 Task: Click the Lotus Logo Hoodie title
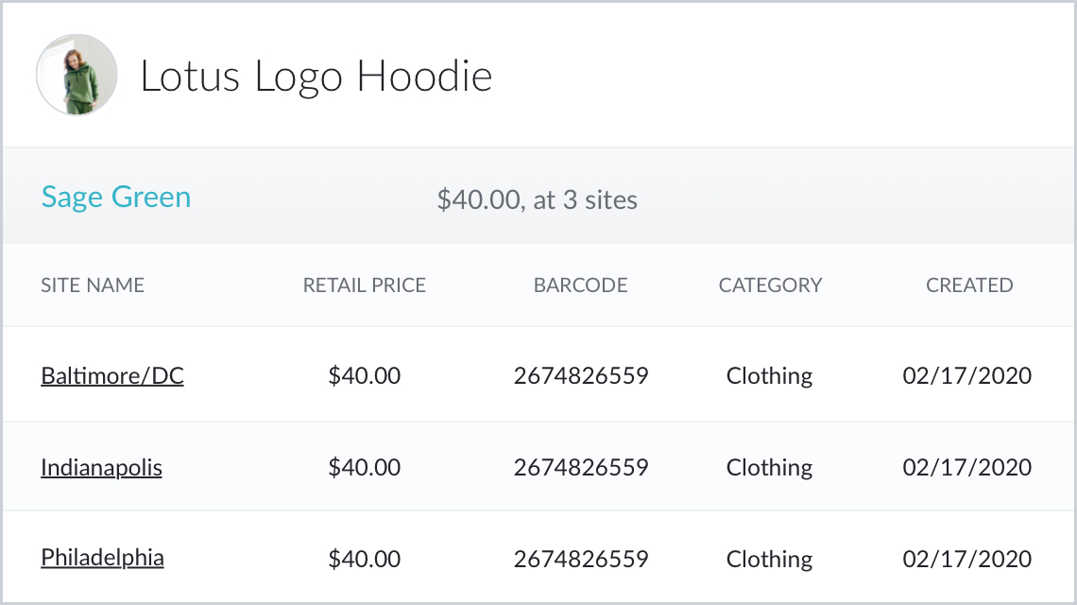click(316, 77)
